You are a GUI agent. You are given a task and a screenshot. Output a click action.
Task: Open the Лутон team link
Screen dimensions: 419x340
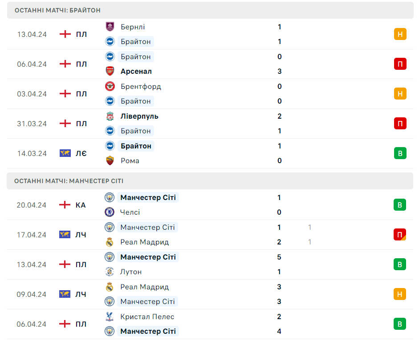tap(131, 272)
